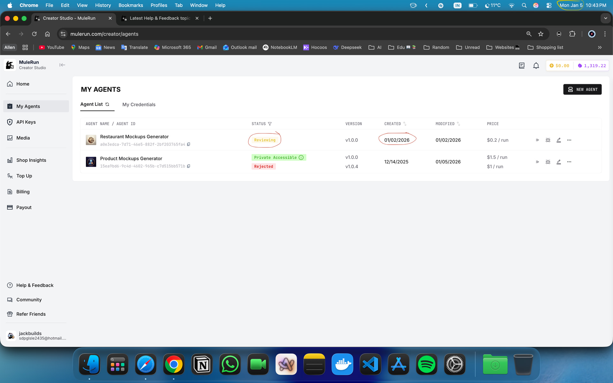Screen dimensions: 613x383
Task: Switch to the My Credentials tab
Action: (139, 105)
